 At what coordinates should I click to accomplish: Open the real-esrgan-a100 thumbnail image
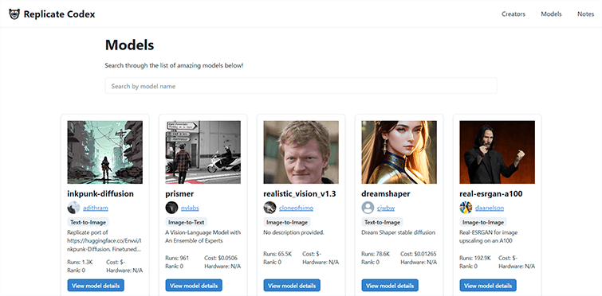coord(498,153)
